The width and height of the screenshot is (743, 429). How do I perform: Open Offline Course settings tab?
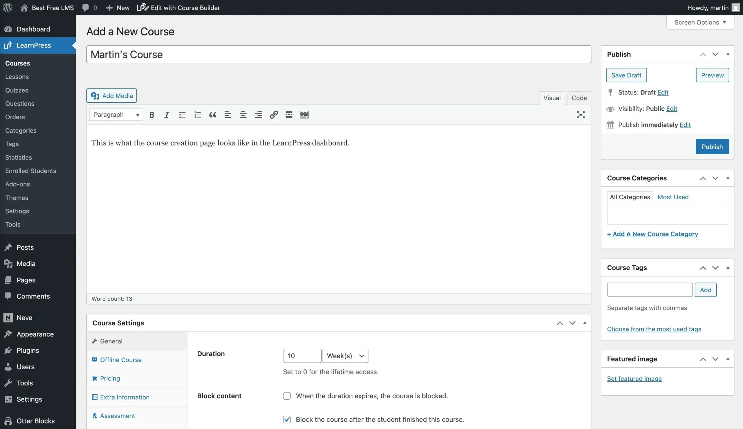click(x=137, y=360)
